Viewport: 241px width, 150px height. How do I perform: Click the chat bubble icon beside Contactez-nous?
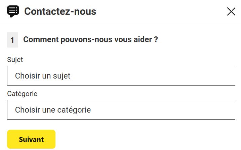(x=13, y=11)
